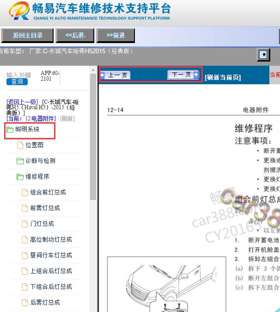Click the sidebar scrollbar up arrow
Viewport: 280px width, 312px height.
(x=93, y=70)
